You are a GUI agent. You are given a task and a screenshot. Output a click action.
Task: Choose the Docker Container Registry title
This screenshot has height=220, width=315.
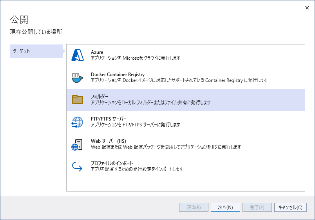[118, 75]
